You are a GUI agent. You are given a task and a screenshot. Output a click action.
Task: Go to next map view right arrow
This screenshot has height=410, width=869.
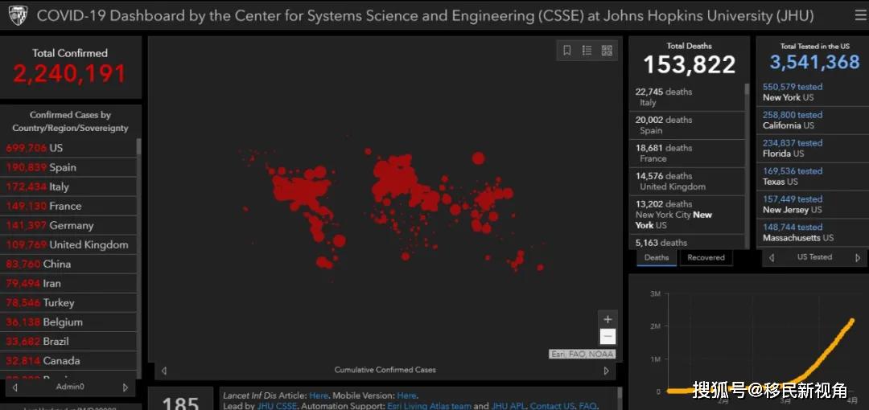pyautogui.click(x=606, y=370)
